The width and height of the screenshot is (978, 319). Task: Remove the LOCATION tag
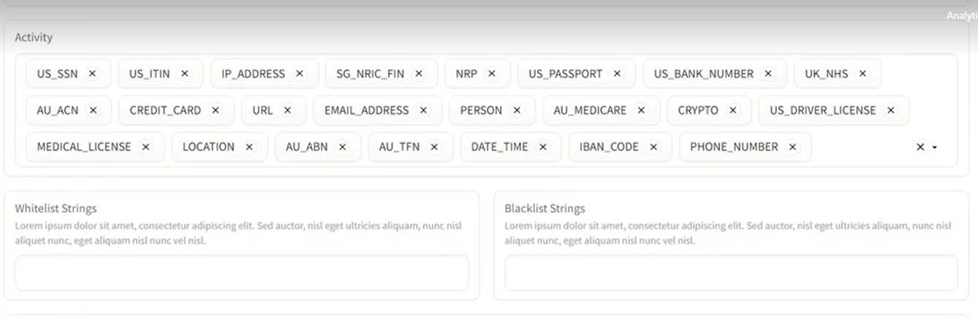pyautogui.click(x=249, y=147)
